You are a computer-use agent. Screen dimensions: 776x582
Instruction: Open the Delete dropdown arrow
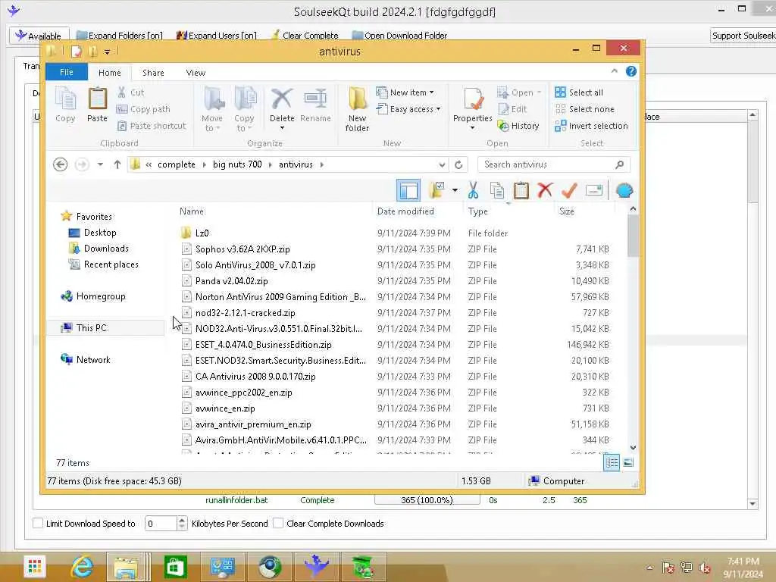pos(282,128)
